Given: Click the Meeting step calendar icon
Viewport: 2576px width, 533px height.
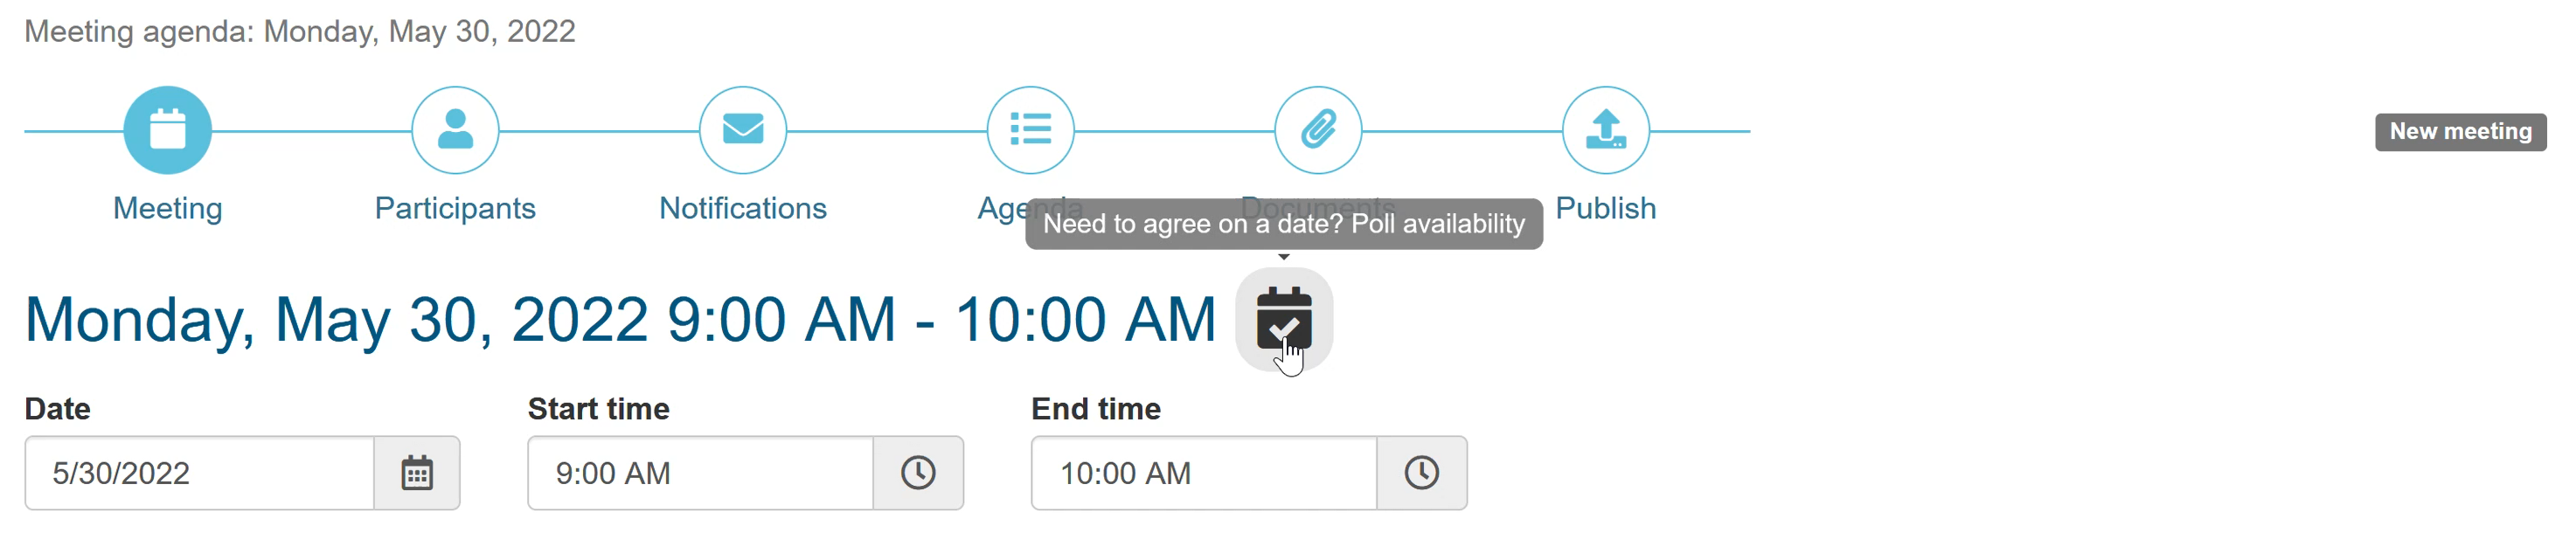Looking at the screenshot, I should (167, 130).
